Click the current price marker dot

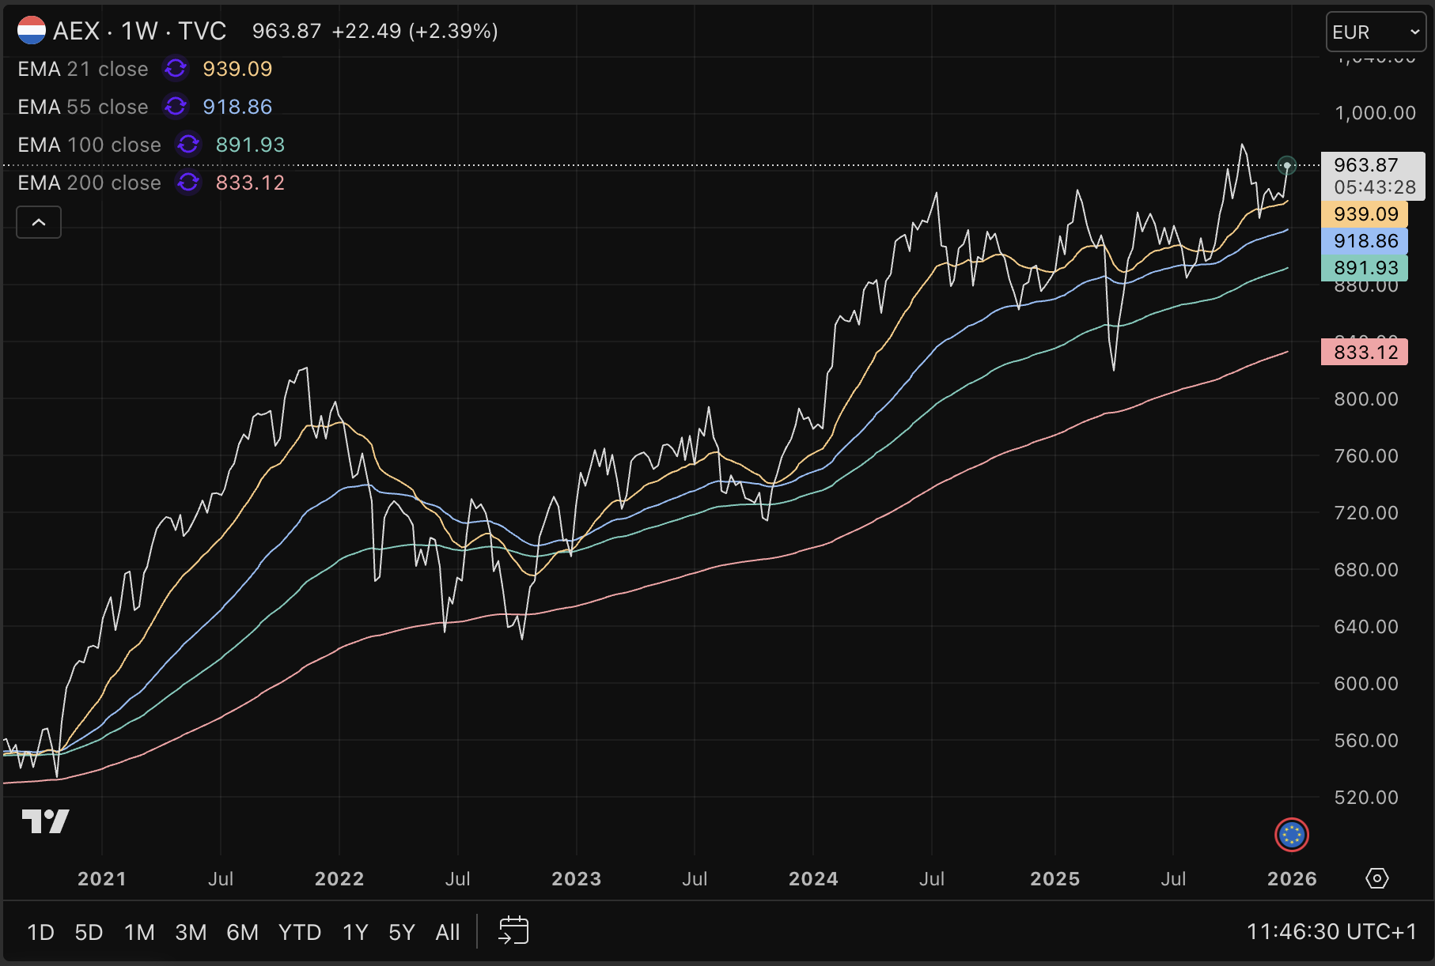[x=1287, y=165]
